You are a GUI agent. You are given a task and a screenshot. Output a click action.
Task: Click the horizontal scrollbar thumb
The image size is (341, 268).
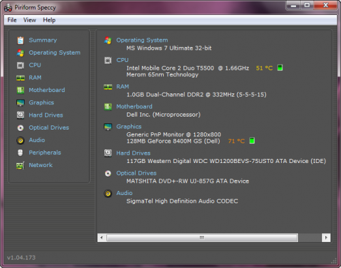tap(202, 238)
